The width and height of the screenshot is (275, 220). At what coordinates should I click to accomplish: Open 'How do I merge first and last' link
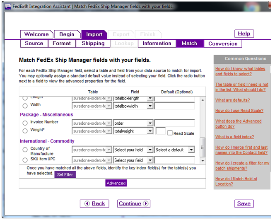(241, 150)
